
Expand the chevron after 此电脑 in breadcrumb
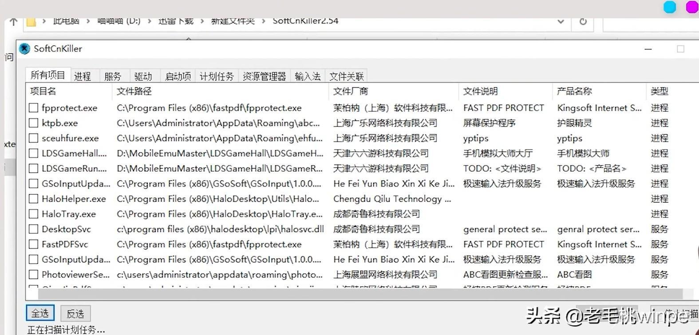tap(88, 21)
